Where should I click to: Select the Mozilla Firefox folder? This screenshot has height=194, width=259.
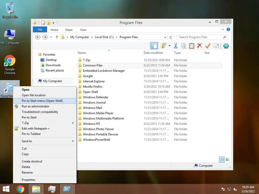pos(149,87)
